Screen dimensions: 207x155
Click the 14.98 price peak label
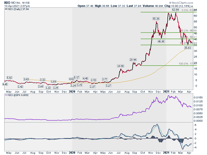click(120, 66)
